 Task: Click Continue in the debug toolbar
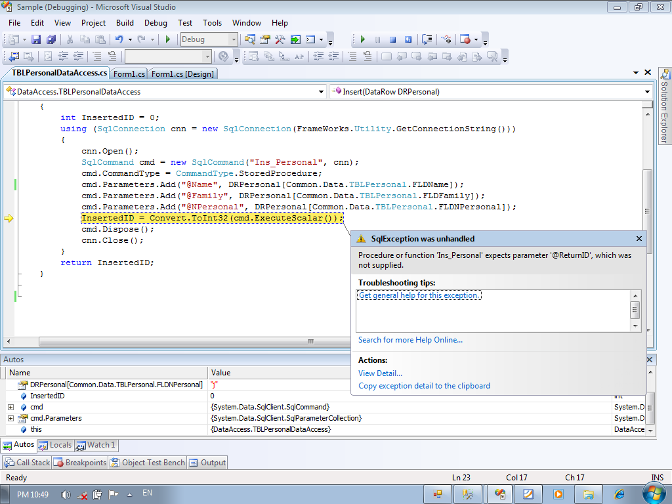(x=362, y=39)
